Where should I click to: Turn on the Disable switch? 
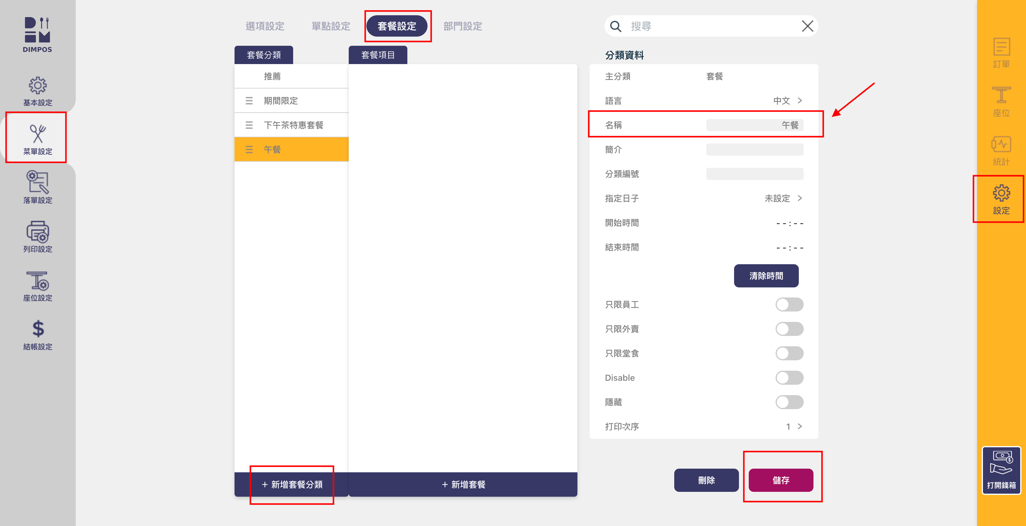click(789, 378)
